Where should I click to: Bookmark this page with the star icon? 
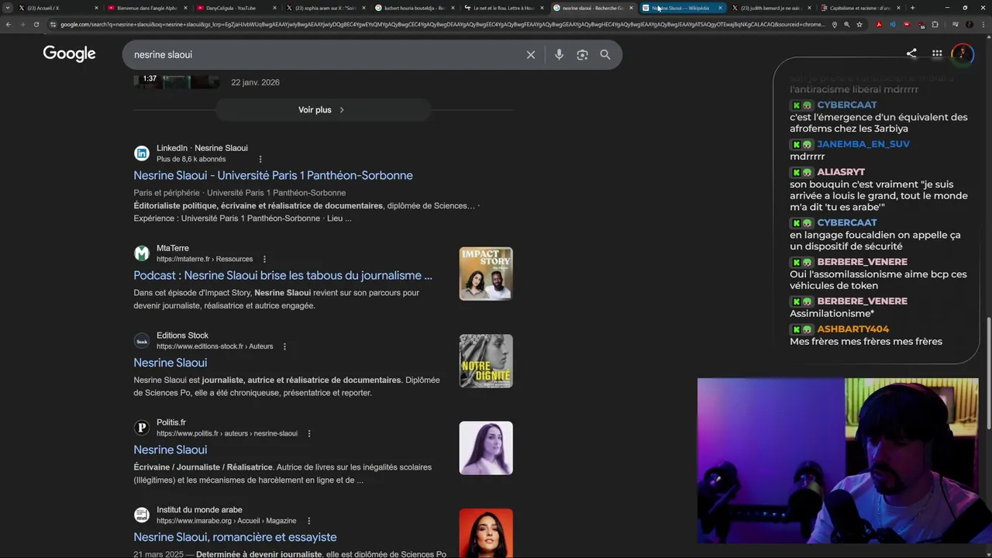tap(859, 25)
